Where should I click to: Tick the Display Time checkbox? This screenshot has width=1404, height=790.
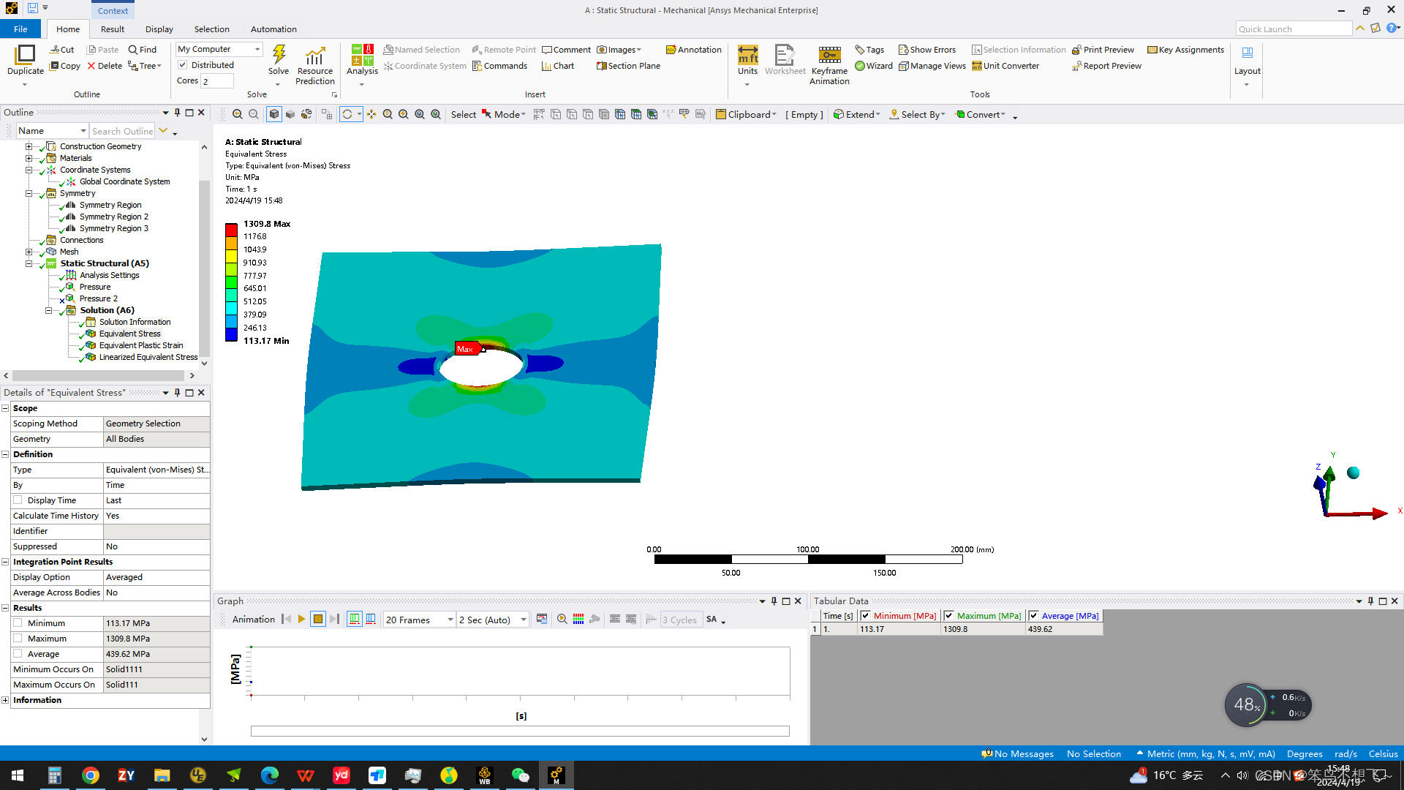click(x=18, y=500)
